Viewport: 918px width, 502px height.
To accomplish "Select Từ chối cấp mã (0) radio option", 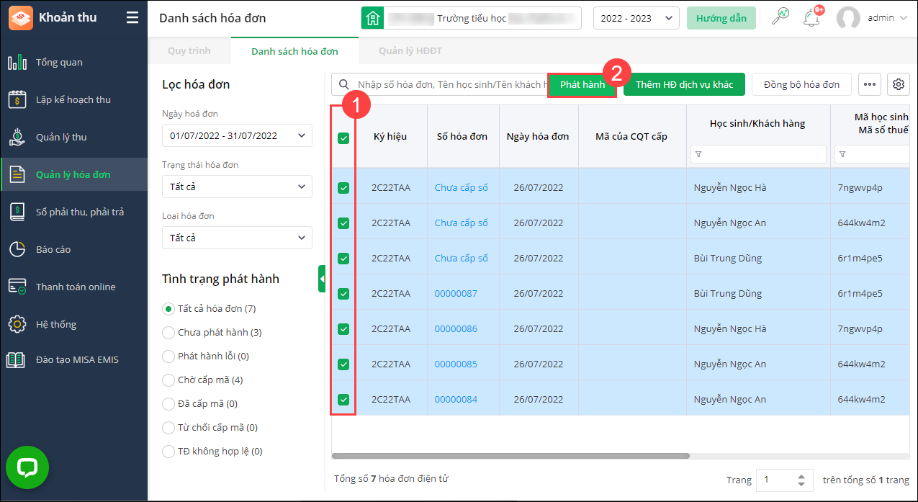I will click(168, 428).
